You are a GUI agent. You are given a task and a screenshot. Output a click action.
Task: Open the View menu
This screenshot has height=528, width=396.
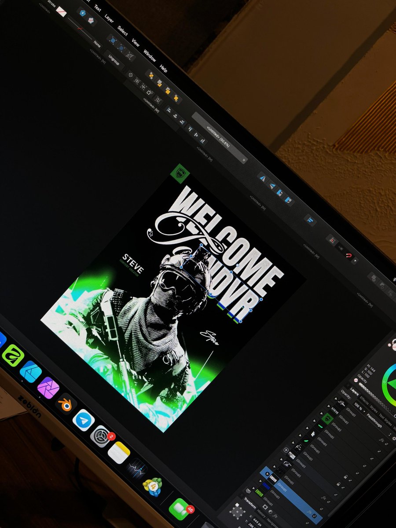136,43
